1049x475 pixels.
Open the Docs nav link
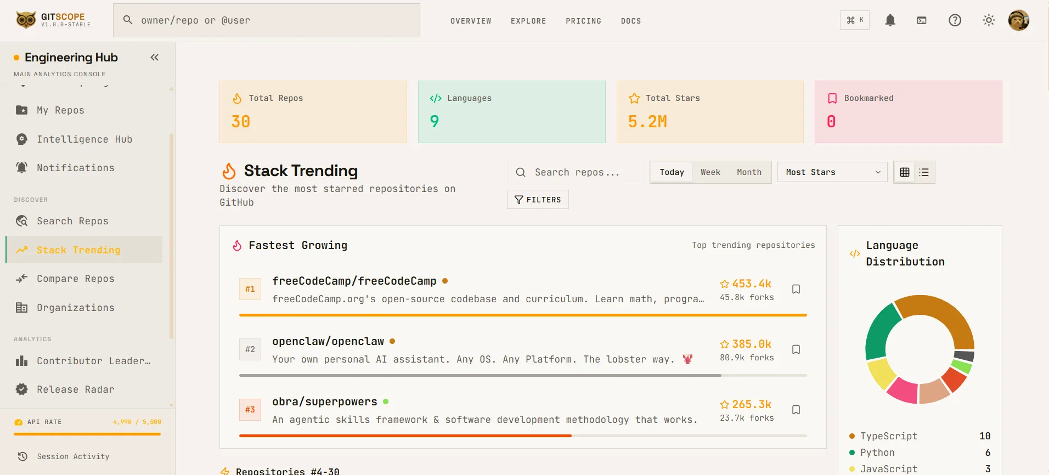click(631, 21)
